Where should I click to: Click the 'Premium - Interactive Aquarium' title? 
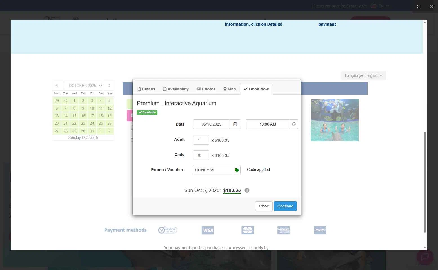pyautogui.click(x=177, y=103)
